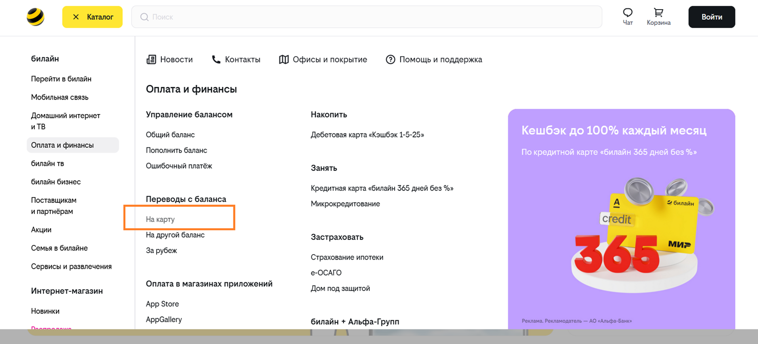Click Оплата в магазинах приложений heading
The image size is (758, 344).
[x=209, y=284]
